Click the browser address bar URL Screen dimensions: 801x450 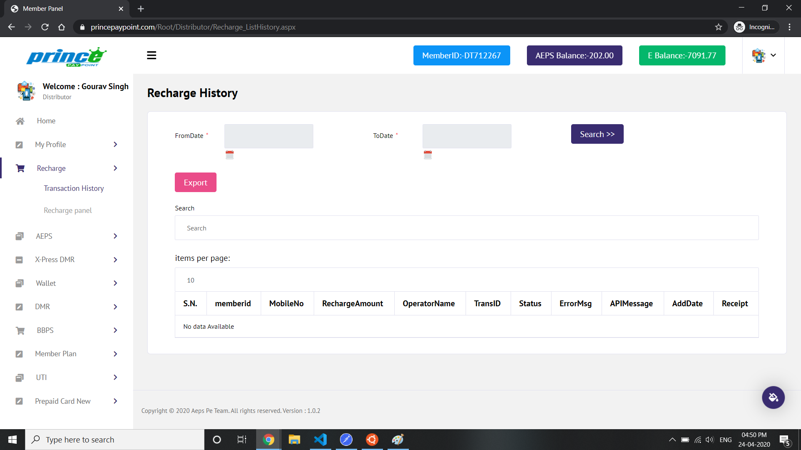pyautogui.click(x=193, y=27)
